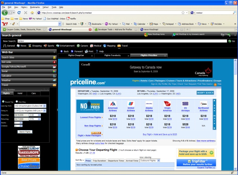Click the stop loading X icon
The image size is (238, 175).
tap(26, 13)
